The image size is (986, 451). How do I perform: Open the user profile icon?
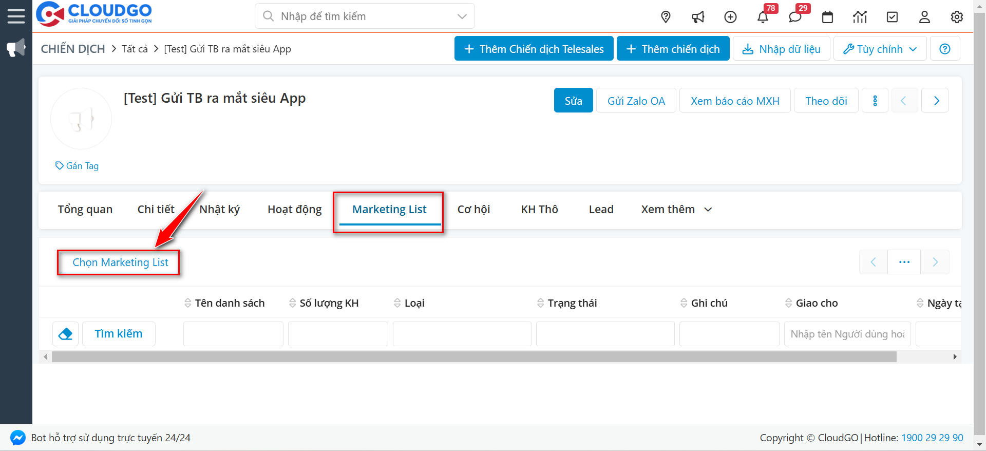coord(924,17)
